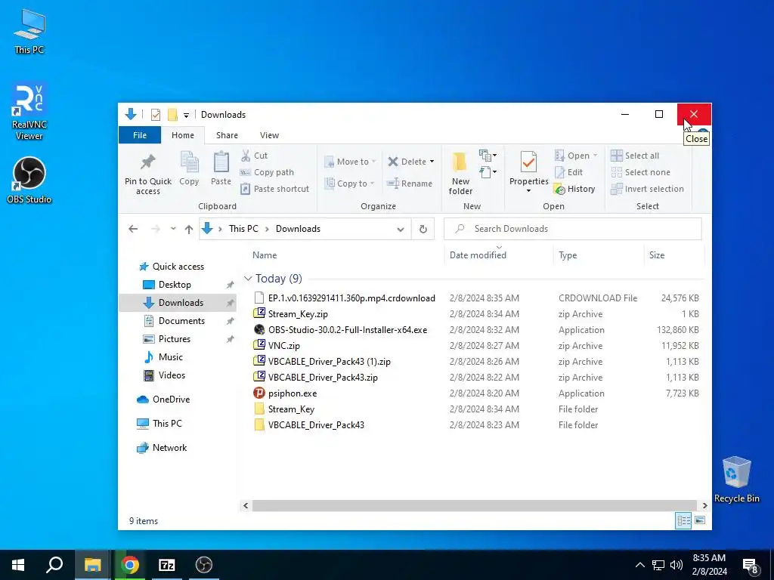Image resolution: width=774 pixels, height=580 pixels.
Task: Click the Rename ribbon command
Action: tap(409, 184)
